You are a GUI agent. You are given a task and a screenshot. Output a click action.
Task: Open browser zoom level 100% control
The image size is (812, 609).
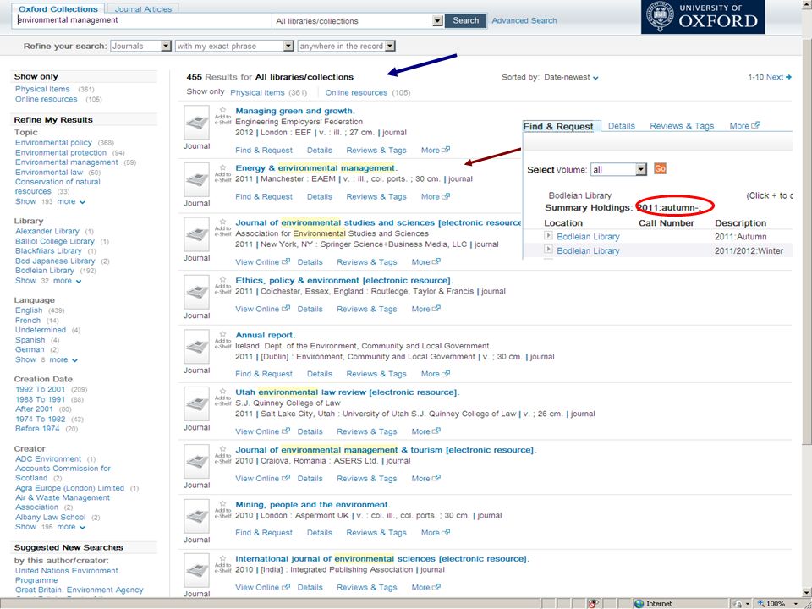[780, 603]
